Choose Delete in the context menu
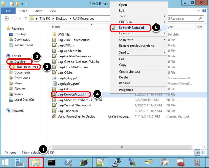209x168 pixels. pos(139,78)
